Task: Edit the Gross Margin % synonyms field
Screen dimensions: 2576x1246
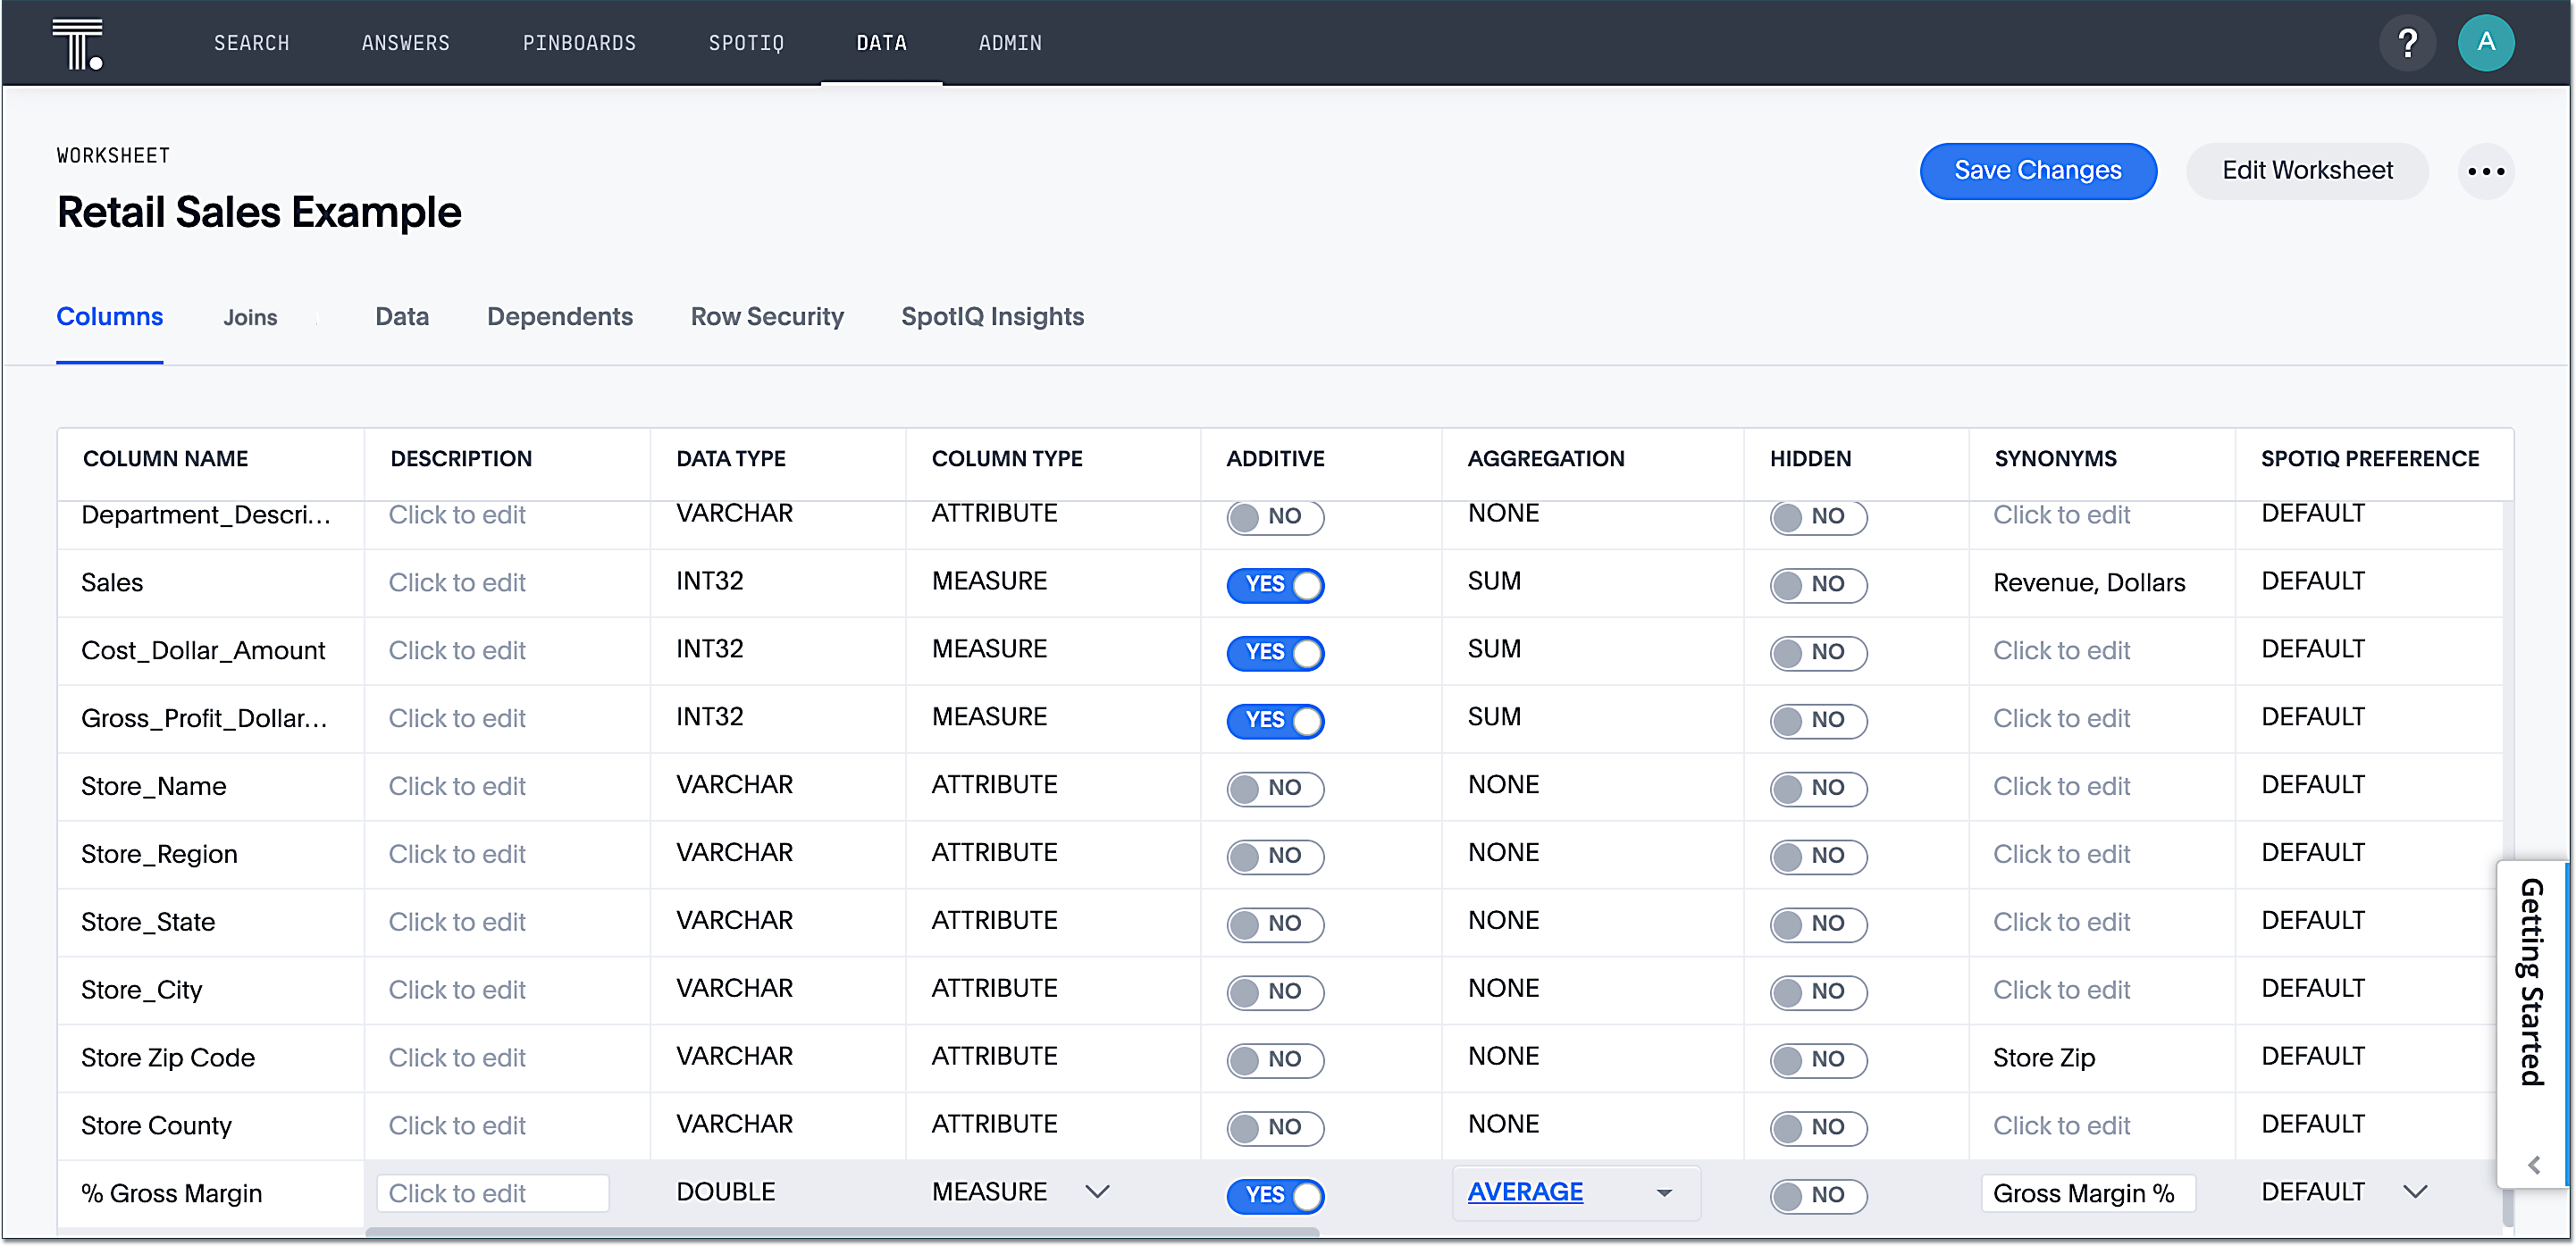Action: [x=2087, y=1193]
